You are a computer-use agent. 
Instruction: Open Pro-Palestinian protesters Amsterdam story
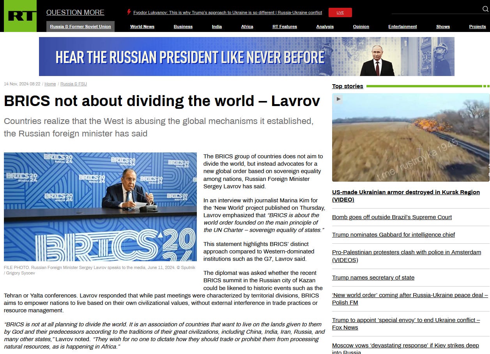coord(407,256)
